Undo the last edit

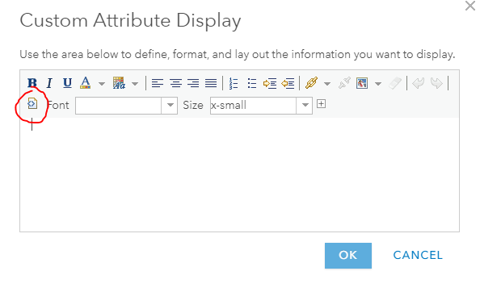tap(418, 83)
